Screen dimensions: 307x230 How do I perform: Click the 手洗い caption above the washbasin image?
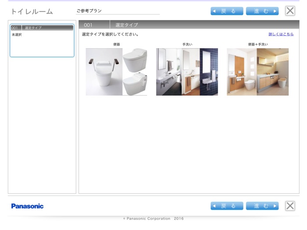187,44
